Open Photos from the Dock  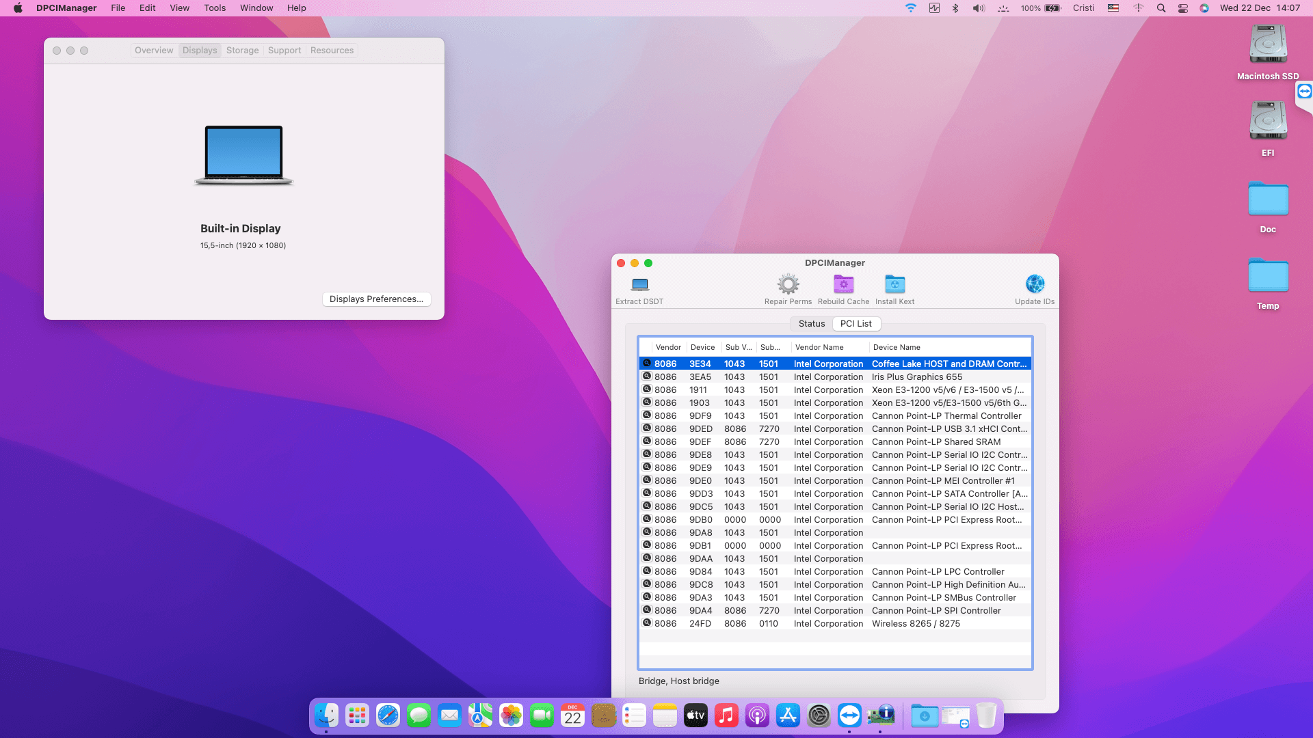511,715
